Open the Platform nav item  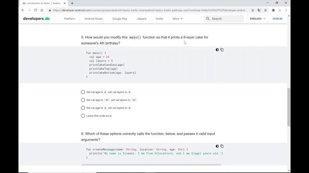click(70, 19)
